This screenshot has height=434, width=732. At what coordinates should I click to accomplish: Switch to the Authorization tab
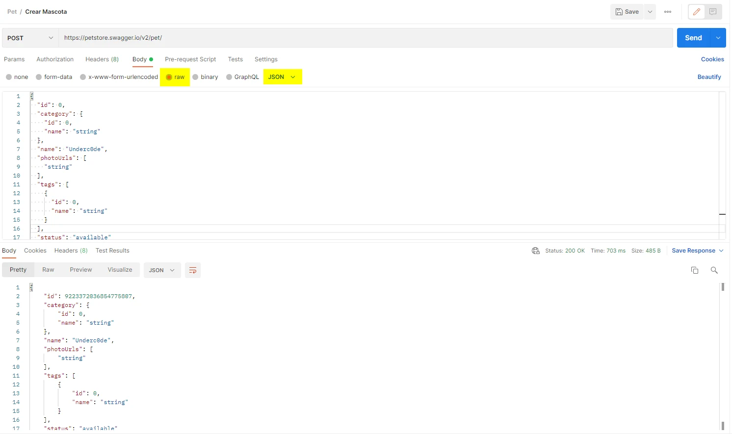coord(55,59)
